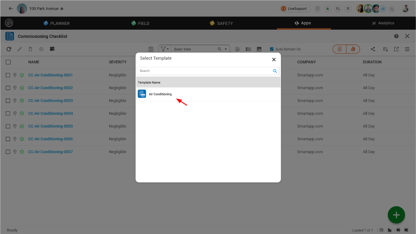Open in new window icon
This screenshot has width=416, height=234.
pyautogui.click(x=396, y=49)
